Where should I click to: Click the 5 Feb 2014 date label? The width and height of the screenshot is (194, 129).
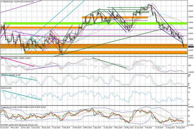(x=66, y=128)
